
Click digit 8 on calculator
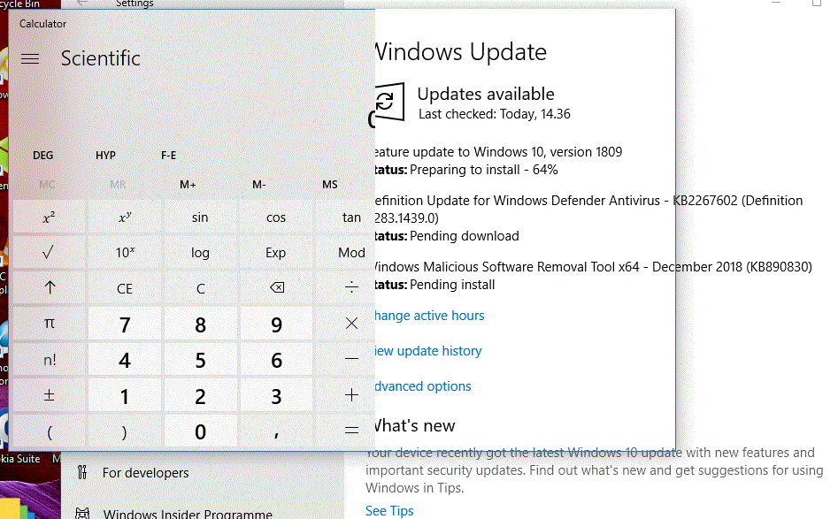pos(200,324)
